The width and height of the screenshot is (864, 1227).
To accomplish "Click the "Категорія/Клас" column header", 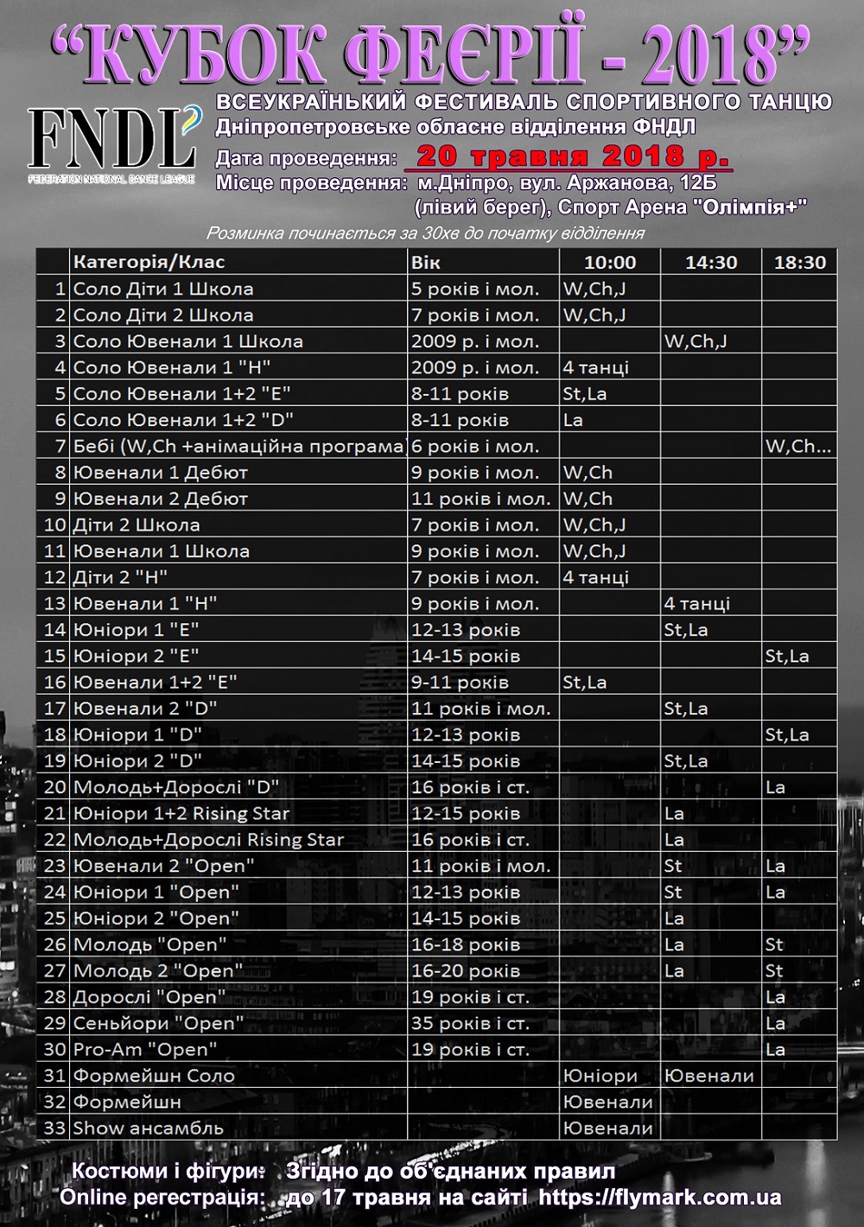I will (x=149, y=263).
